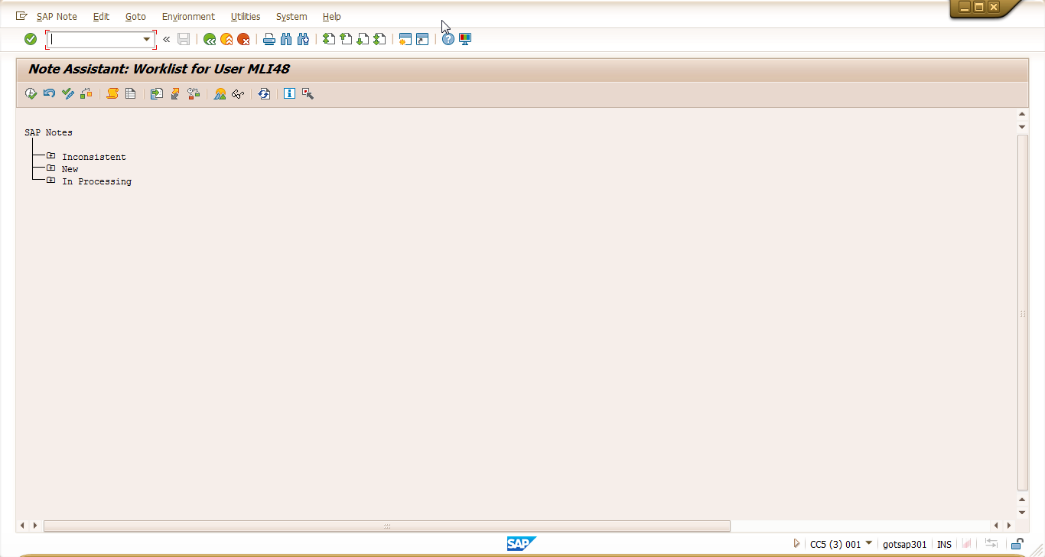Download a SAP Note using the copy-arrow icon
The image size is (1045, 557).
click(x=156, y=93)
